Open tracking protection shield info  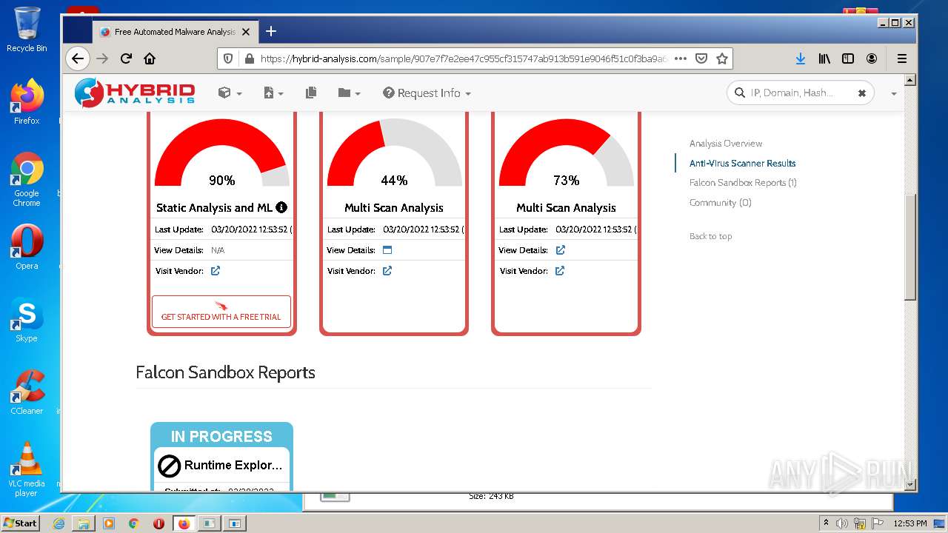pyautogui.click(x=228, y=58)
